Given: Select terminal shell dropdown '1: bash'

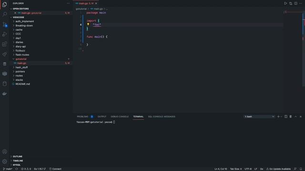Looking at the screenshot, I should click(x=259, y=116).
